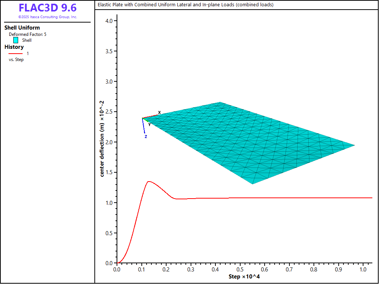The image size is (379, 284).
Task: Select the History legend heading
Action: [x=14, y=47]
